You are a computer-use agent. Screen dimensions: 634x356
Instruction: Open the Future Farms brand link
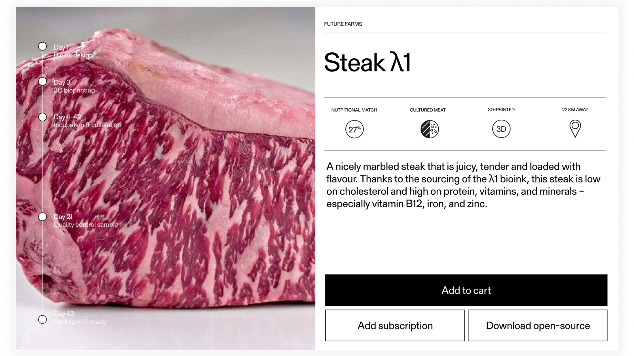[x=343, y=24]
